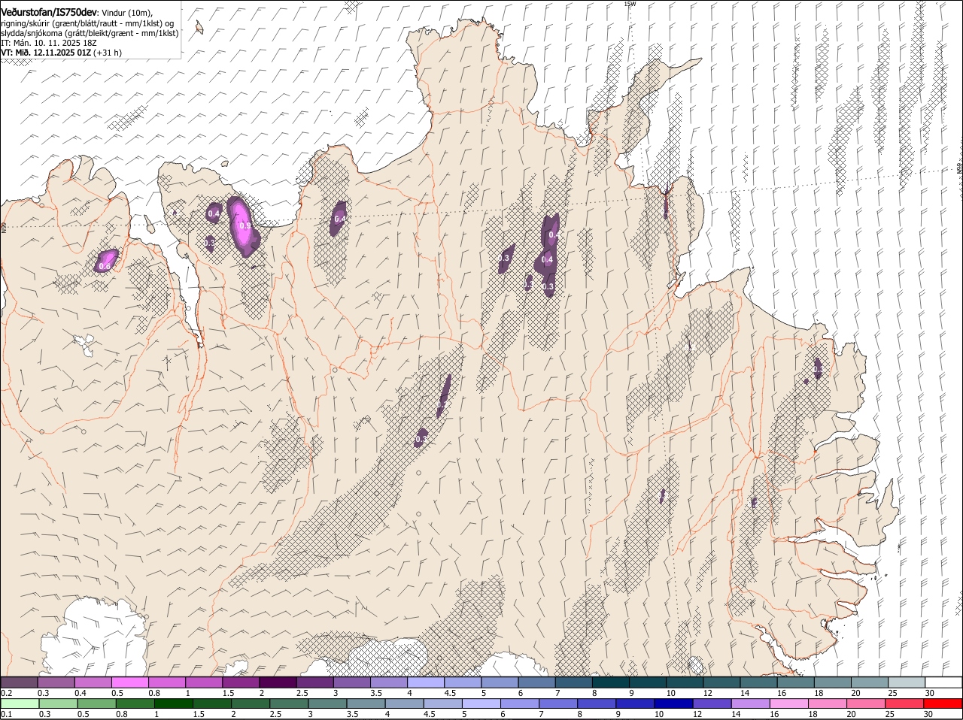Pick the palest green 0.1 swatch in lower legend
This screenshot has width=963, height=720.
(x=20, y=703)
